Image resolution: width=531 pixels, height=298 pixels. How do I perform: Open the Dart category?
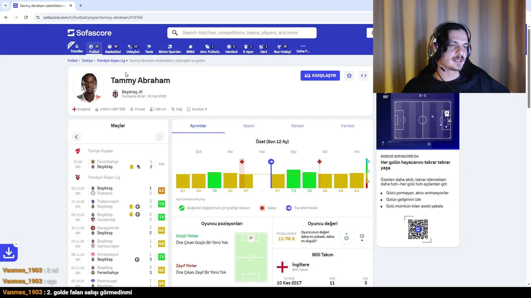[264, 48]
